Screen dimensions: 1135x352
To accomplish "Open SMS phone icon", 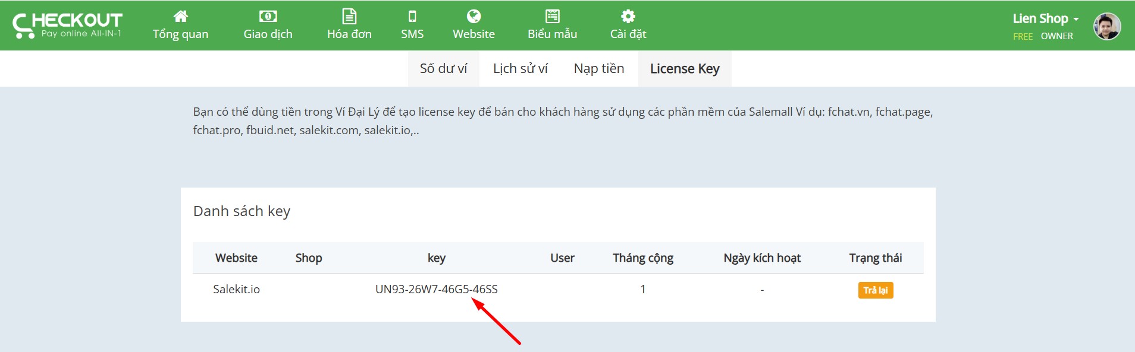I will click(412, 16).
